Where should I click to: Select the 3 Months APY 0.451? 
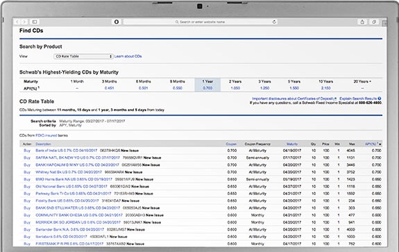click(109, 88)
